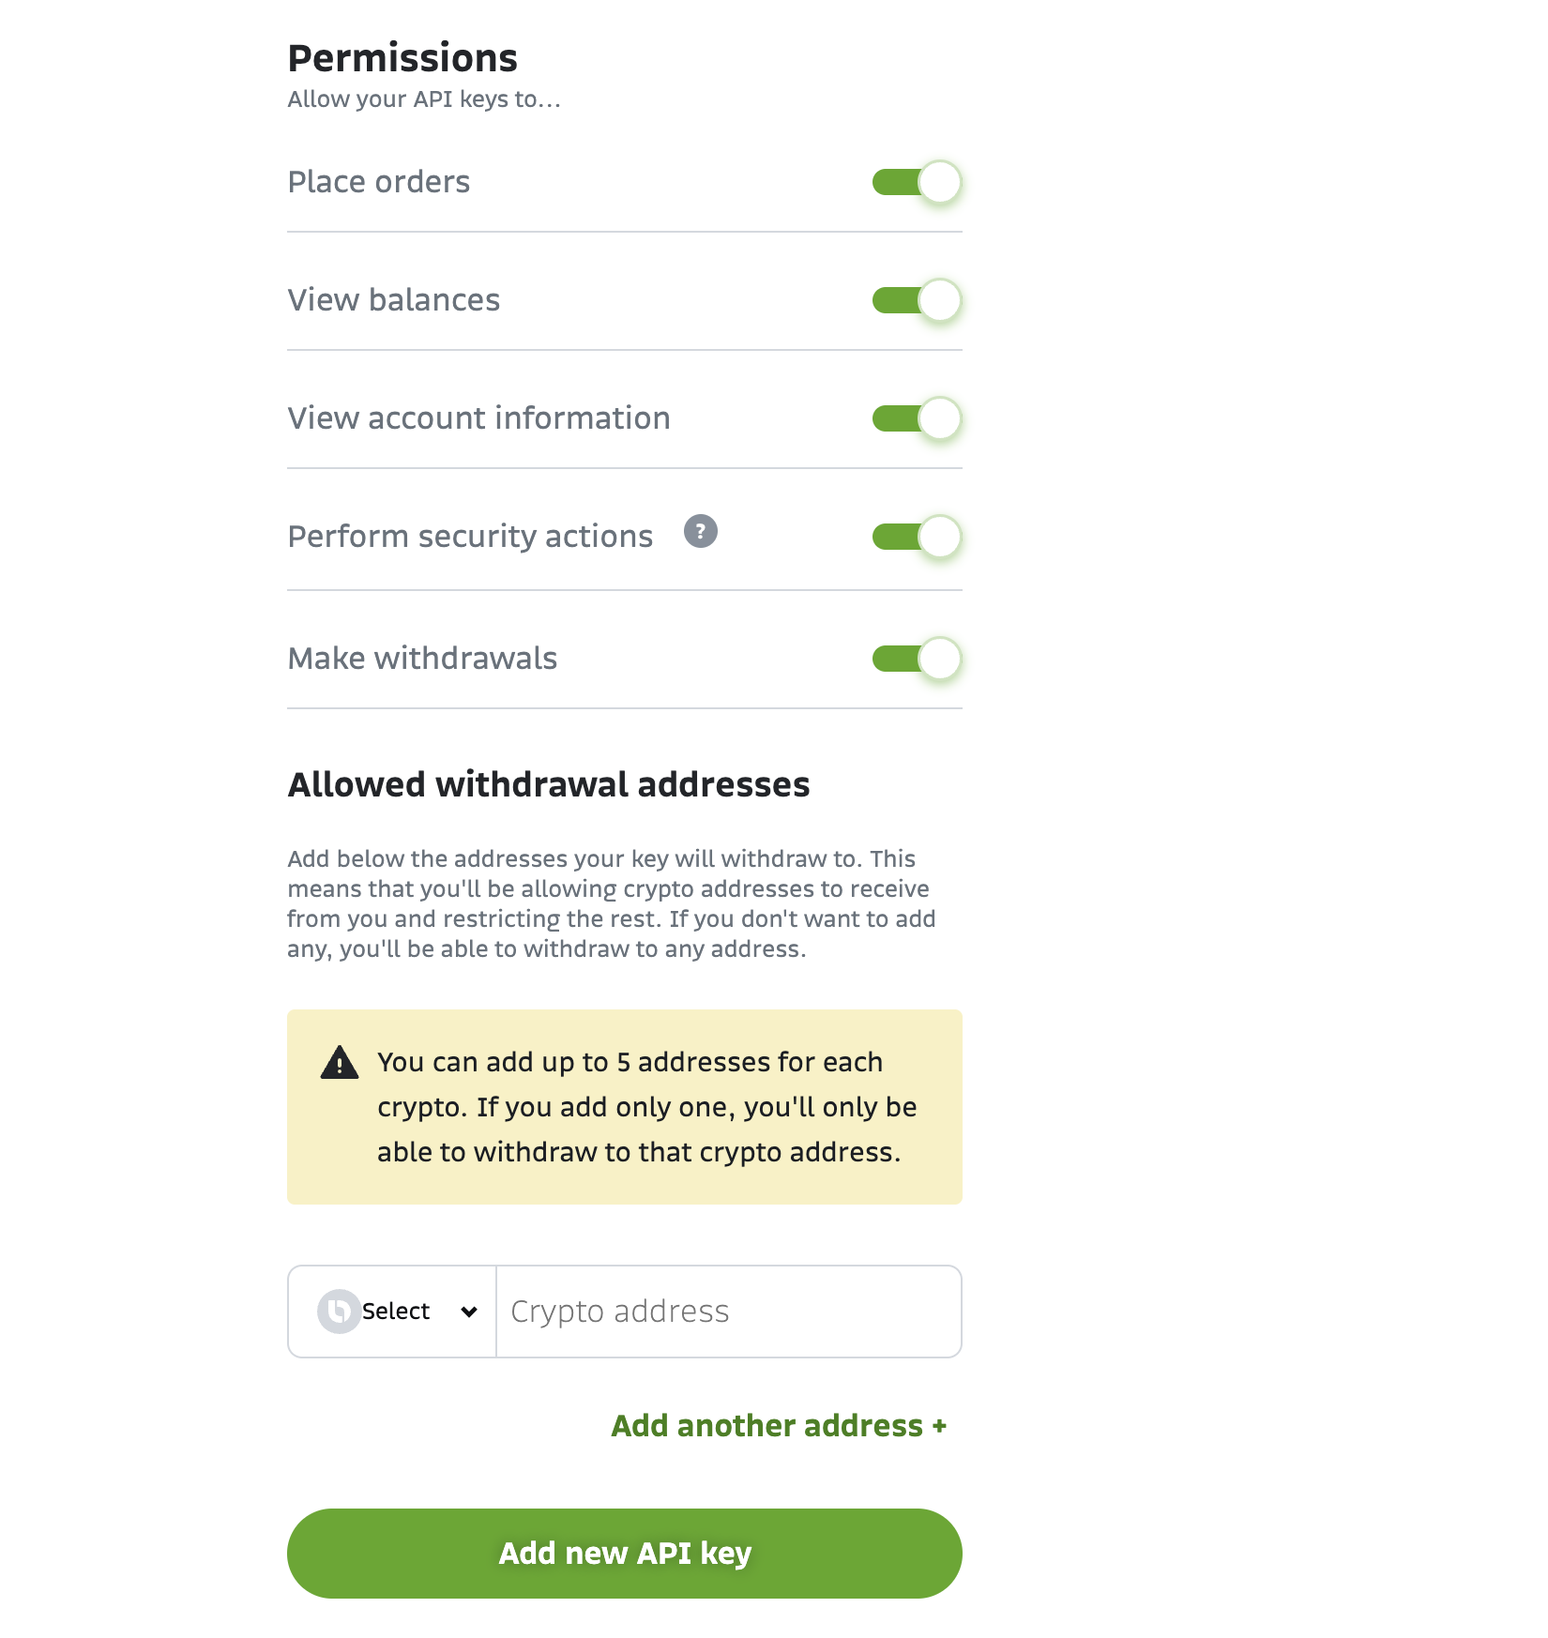1548x1638 pixels.
Task: Turn off View balances
Action: (915, 301)
